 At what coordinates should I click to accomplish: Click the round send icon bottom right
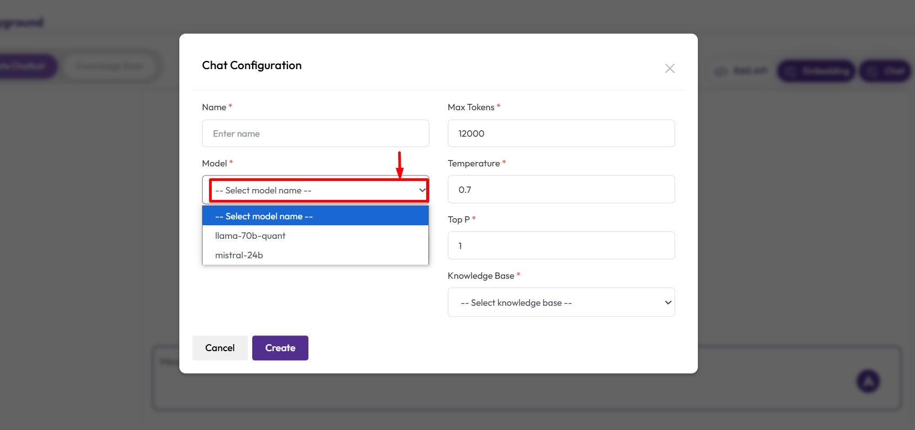[x=868, y=381]
